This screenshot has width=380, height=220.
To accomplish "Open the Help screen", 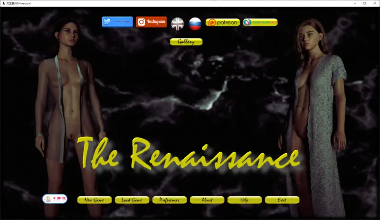I will point(245,200).
